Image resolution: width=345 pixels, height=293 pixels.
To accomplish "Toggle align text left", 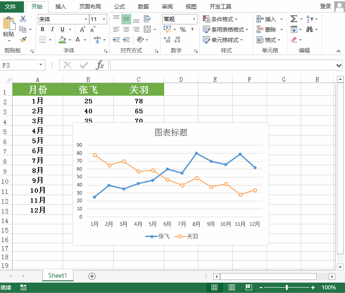I will tap(116, 29).
